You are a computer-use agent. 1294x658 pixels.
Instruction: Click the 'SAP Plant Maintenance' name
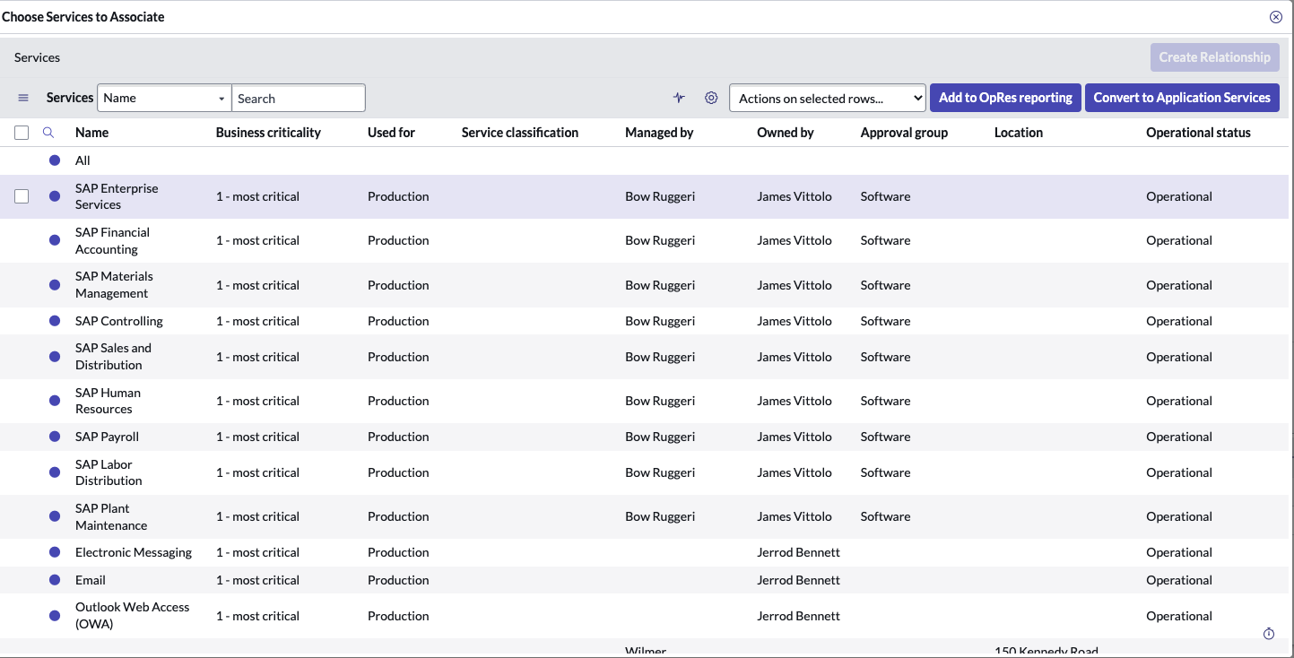click(111, 516)
